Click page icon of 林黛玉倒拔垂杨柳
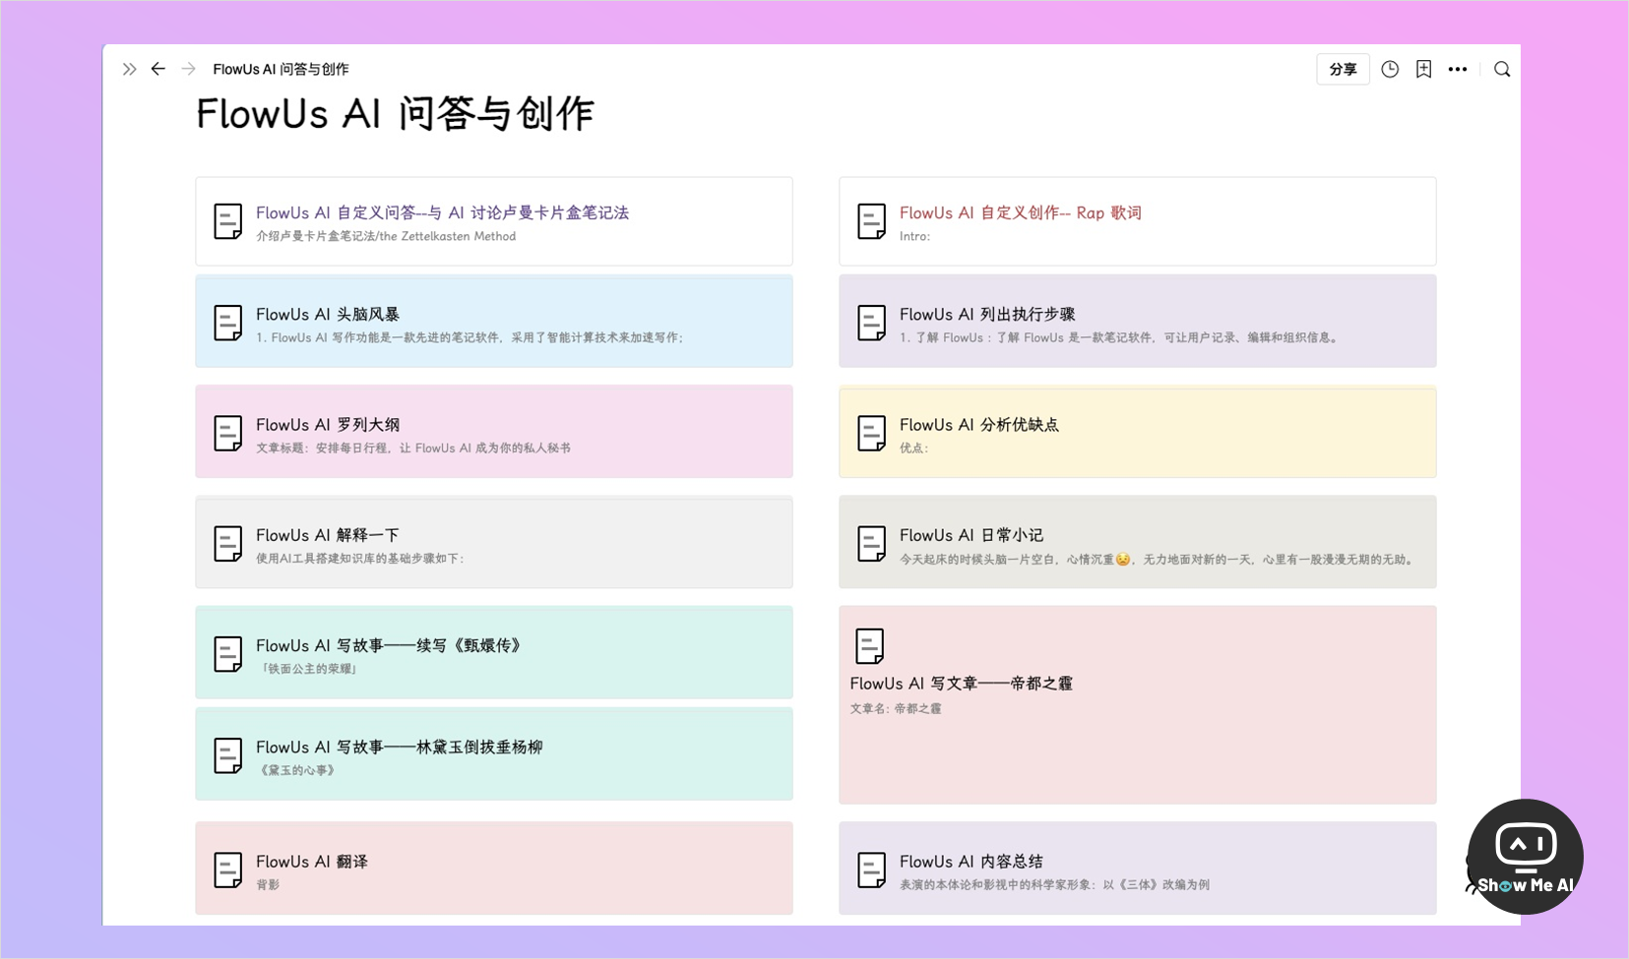Screen dimensions: 1629x959 click(228, 755)
